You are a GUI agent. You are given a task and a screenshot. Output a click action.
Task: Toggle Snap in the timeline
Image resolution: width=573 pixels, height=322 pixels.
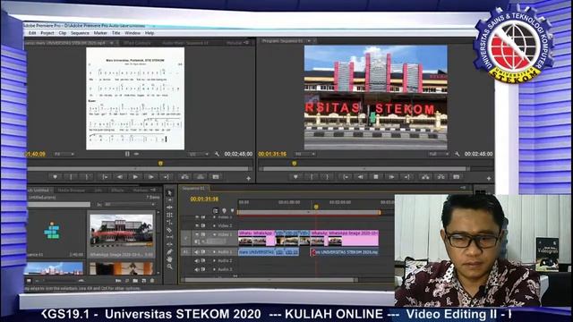[x=216, y=211]
